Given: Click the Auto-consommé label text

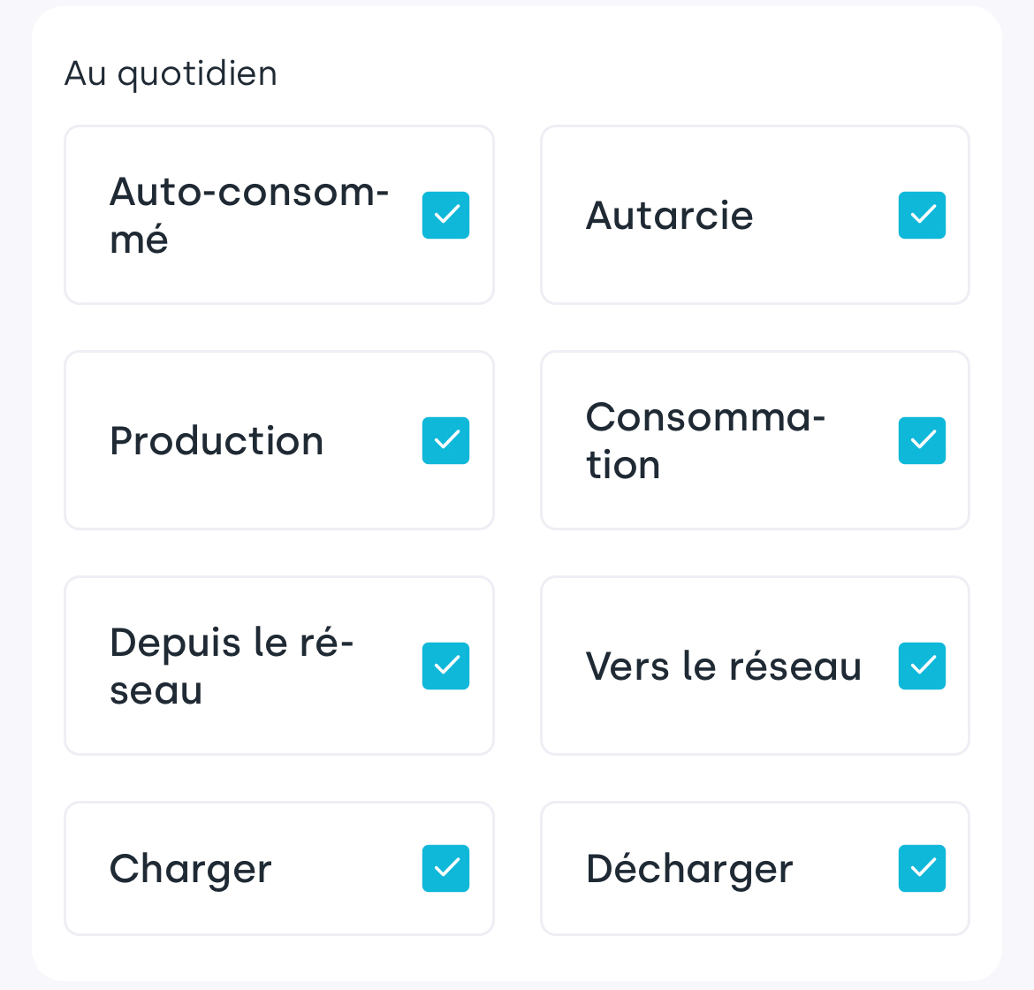Looking at the screenshot, I should pyautogui.click(x=248, y=215).
